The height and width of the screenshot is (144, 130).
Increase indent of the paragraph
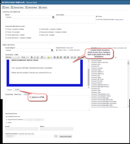[x=68, y=57]
